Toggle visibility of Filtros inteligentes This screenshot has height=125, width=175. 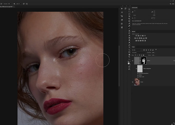[x=136, y=68]
